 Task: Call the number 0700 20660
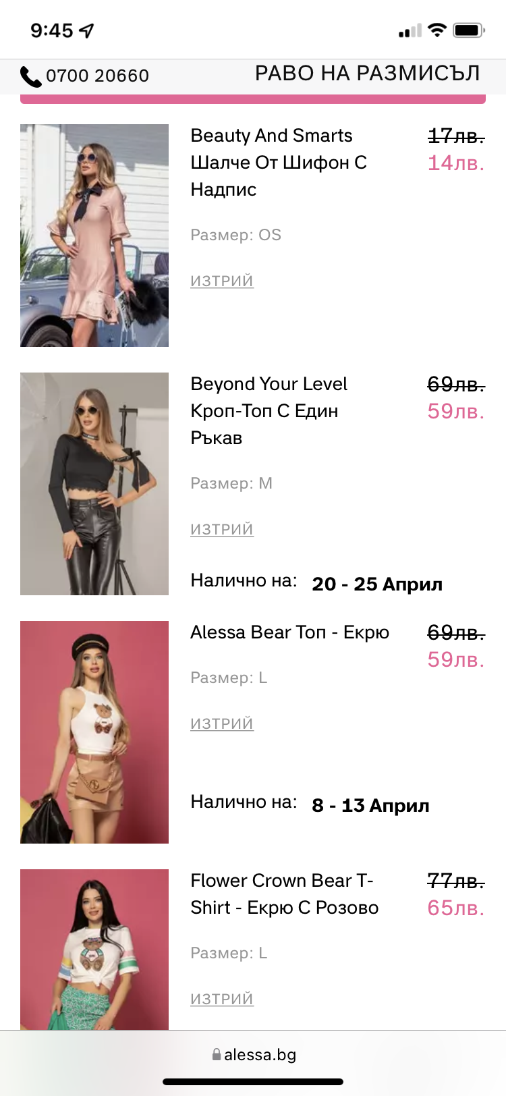97,76
